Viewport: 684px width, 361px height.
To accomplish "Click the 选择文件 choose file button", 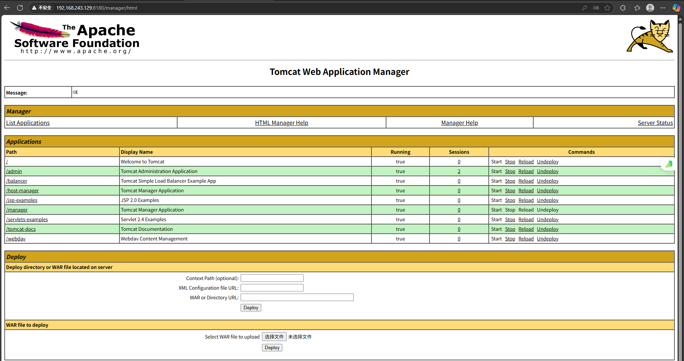I will coord(274,337).
